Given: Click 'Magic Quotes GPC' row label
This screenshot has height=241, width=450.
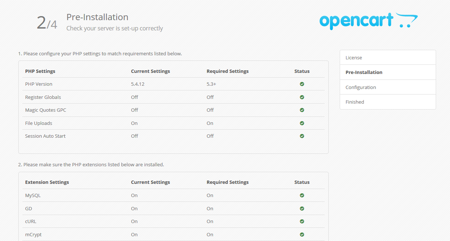Looking at the screenshot, I should 46,110.
